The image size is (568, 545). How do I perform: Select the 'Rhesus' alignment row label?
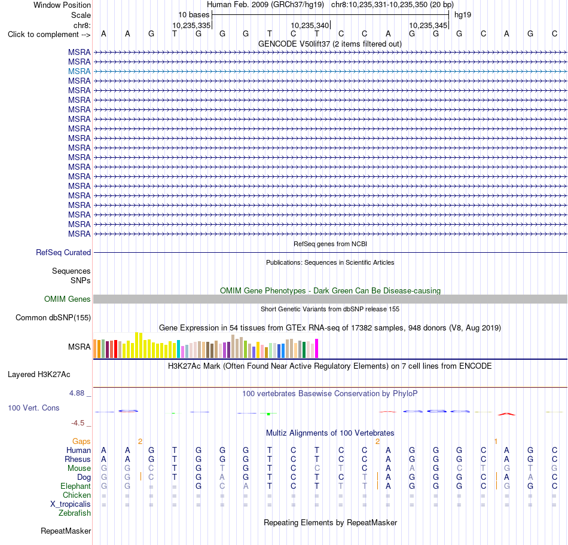78,459
